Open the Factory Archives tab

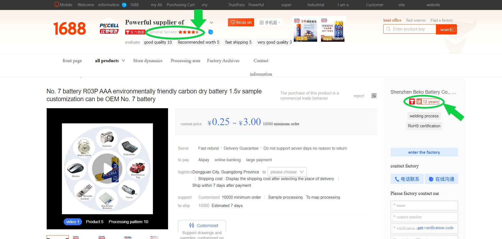coord(223,61)
